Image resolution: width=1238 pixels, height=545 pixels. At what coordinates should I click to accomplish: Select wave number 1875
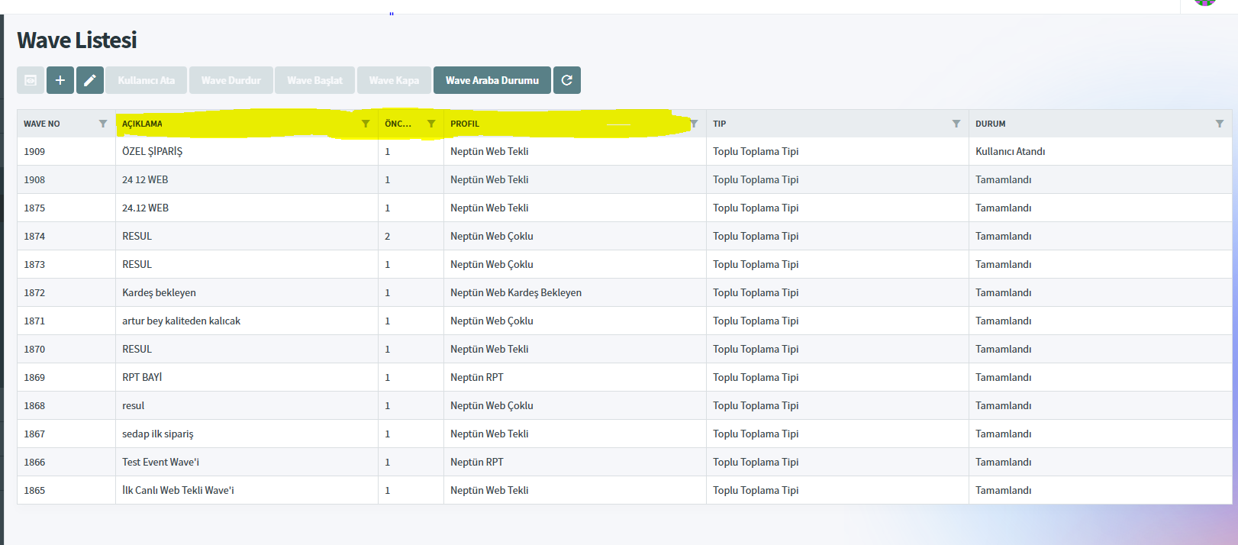(34, 208)
